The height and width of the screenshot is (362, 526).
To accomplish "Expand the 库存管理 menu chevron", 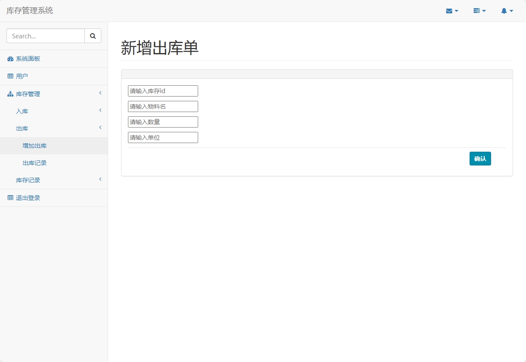I will tap(100, 93).
